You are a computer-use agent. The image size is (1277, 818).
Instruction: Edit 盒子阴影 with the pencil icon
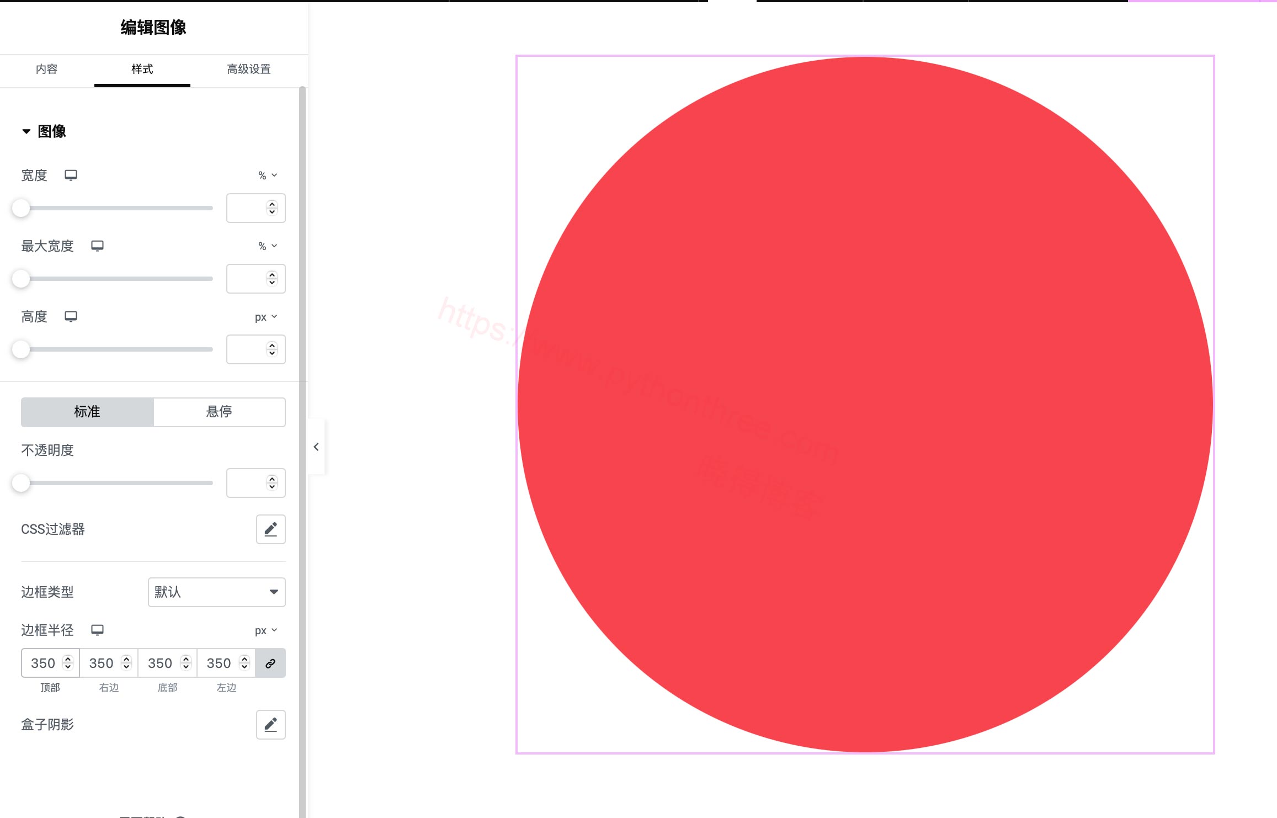tap(270, 725)
